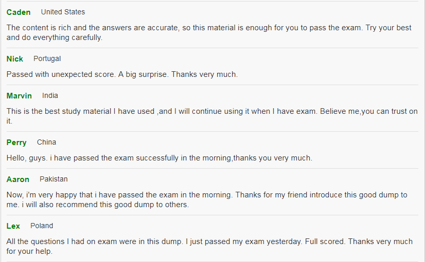
Task: Click the Portugal country label
Action: click(47, 59)
